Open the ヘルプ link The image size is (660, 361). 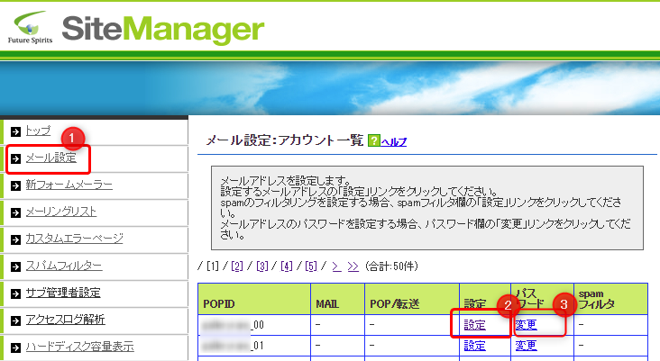click(394, 141)
